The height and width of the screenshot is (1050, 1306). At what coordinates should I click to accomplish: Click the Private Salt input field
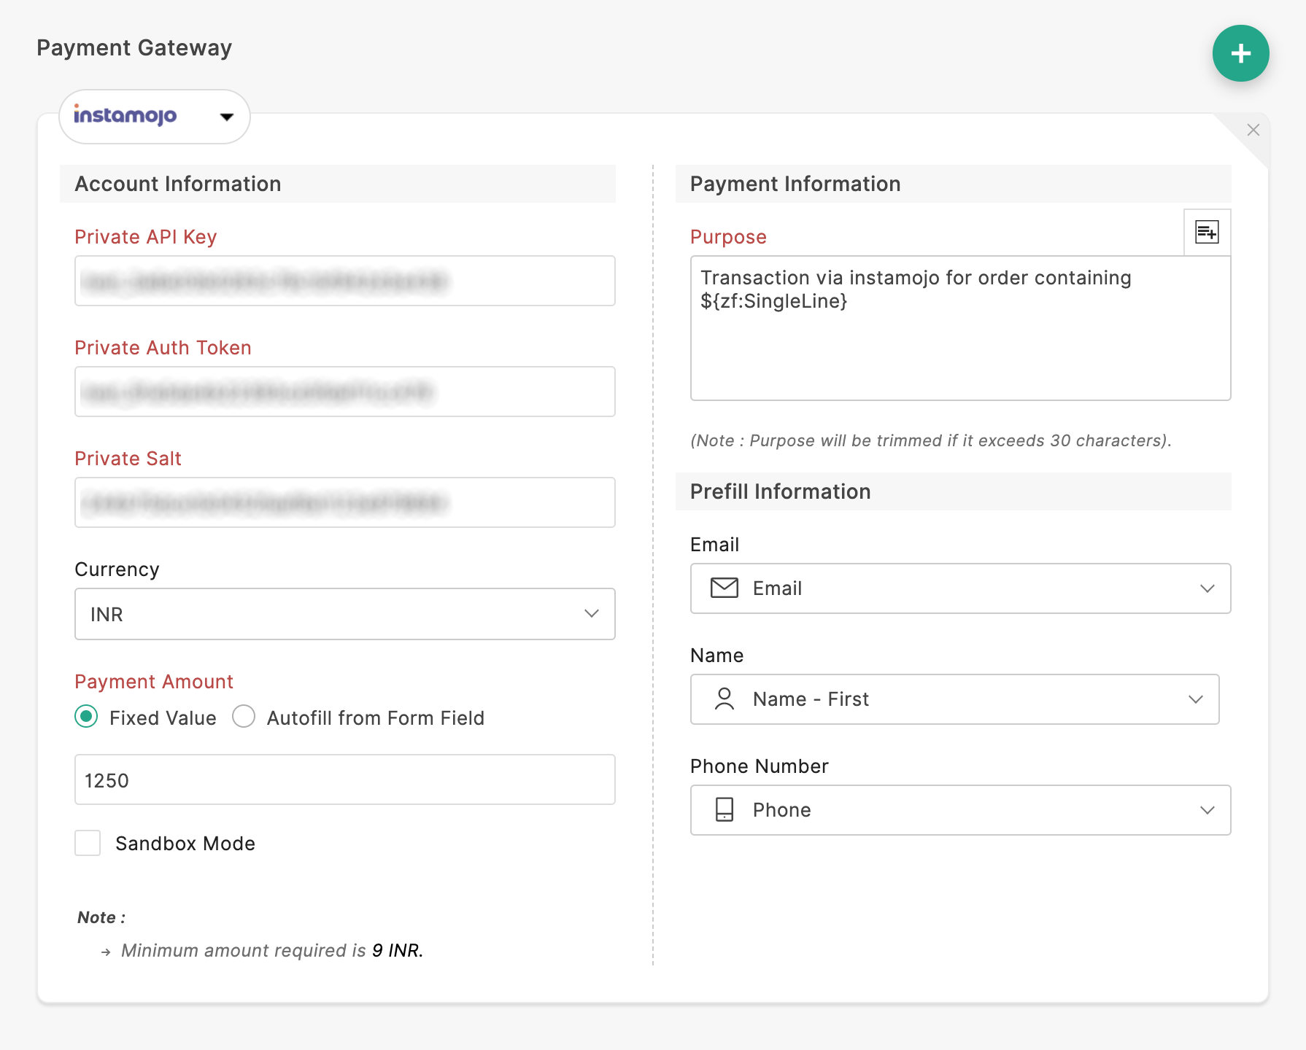click(345, 502)
